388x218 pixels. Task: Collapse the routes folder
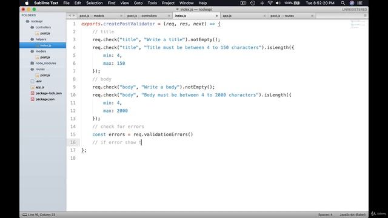32,69
